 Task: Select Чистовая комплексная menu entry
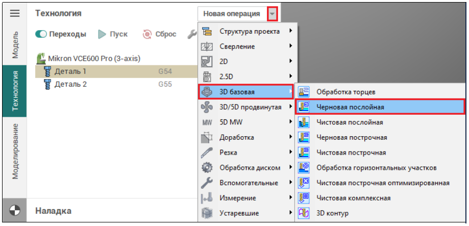pos(353,198)
